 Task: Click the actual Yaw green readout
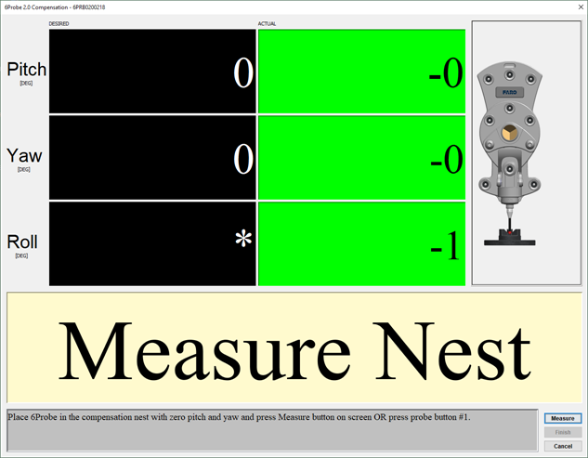pos(362,158)
